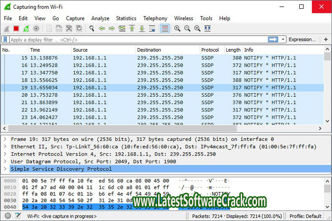The image size is (332, 221).
Task: Sort by the Destination column header
Action: pyautogui.click(x=168, y=50)
